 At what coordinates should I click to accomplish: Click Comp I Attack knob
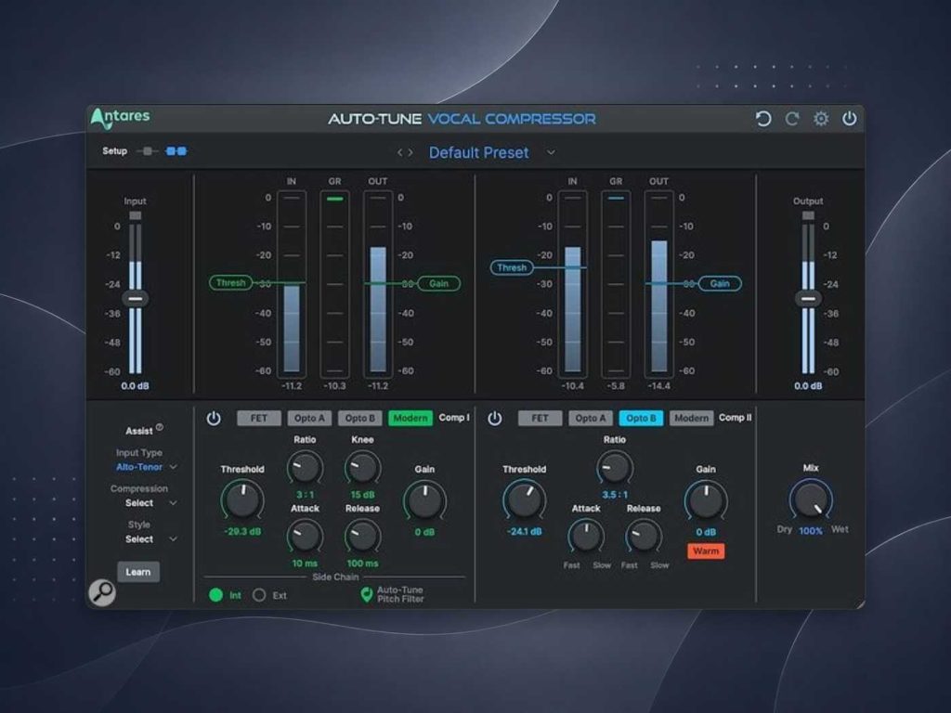click(x=305, y=536)
